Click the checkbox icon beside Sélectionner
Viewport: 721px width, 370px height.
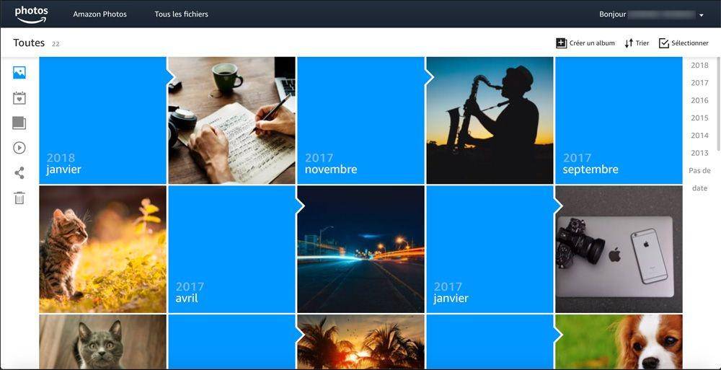coord(663,43)
